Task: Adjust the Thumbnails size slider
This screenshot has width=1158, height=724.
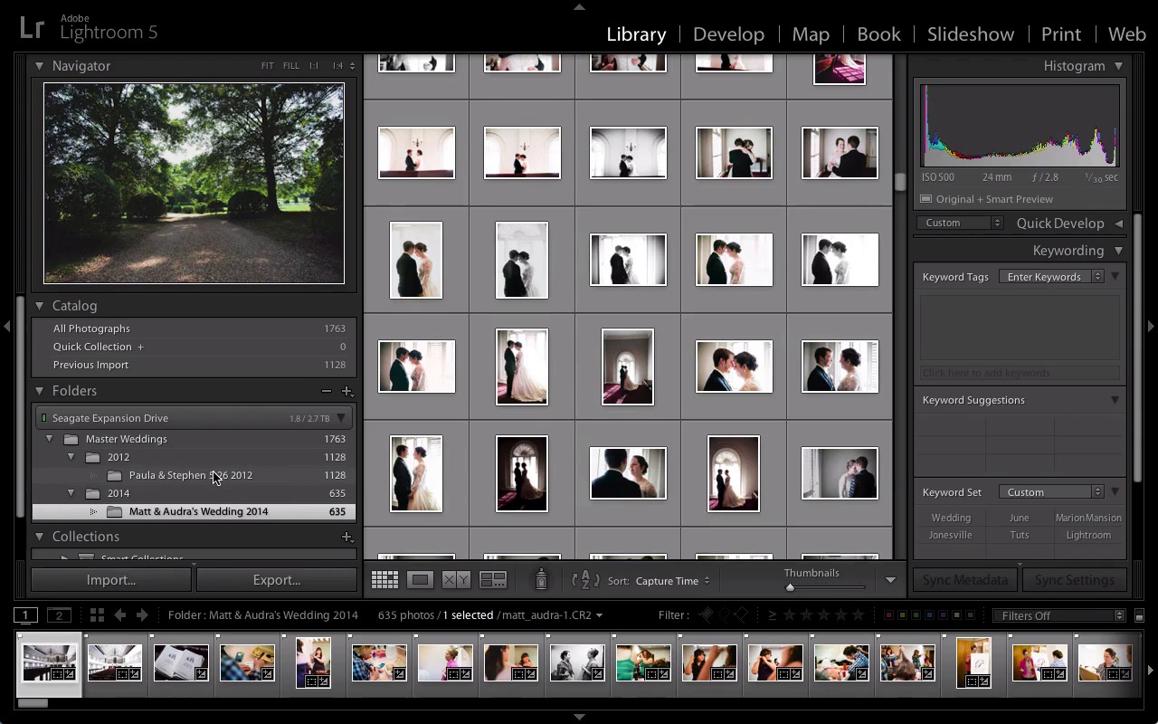Action: 790,587
